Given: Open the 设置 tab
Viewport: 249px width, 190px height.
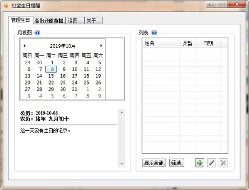Looking at the screenshot, I should click(75, 21).
